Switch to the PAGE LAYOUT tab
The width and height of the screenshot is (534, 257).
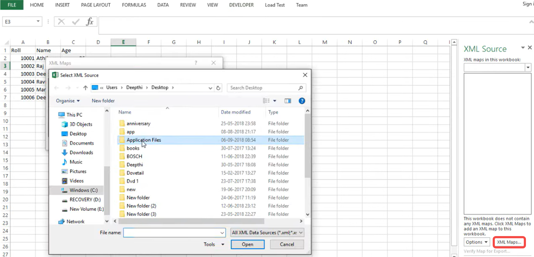pyautogui.click(x=96, y=5)
